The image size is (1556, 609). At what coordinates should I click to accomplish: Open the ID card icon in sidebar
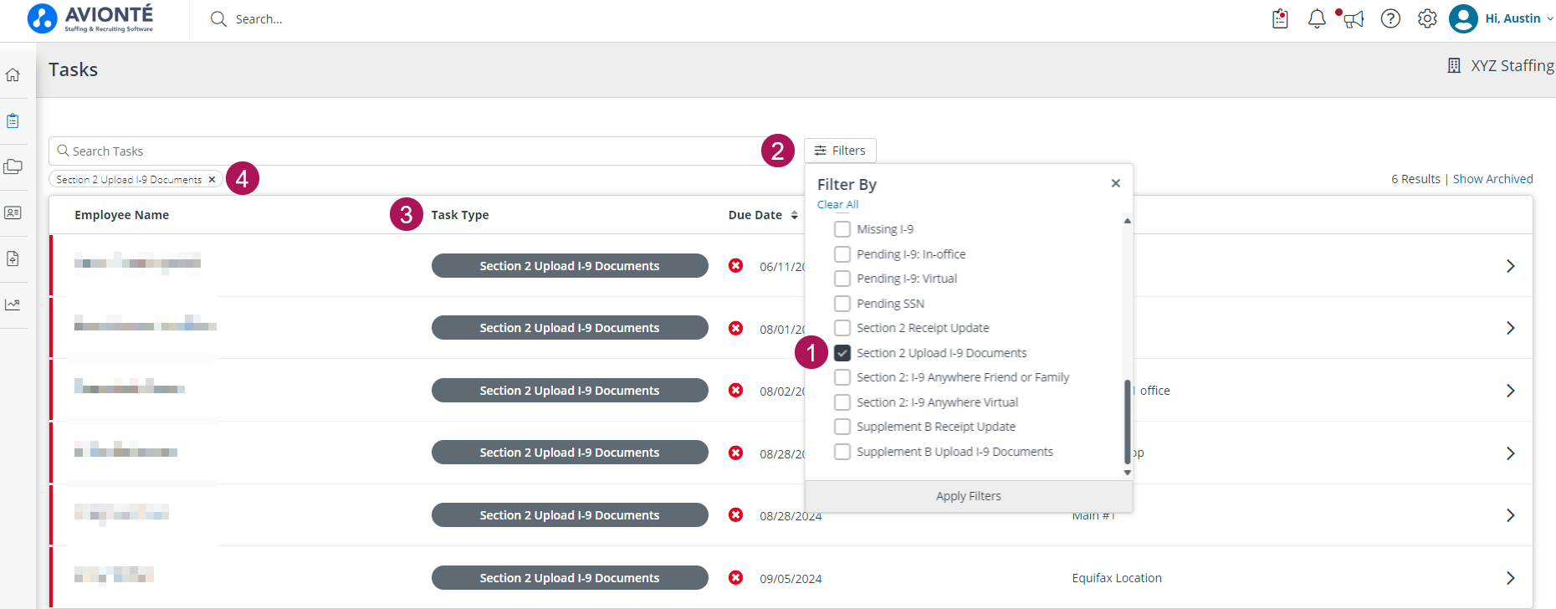(13, 212)
